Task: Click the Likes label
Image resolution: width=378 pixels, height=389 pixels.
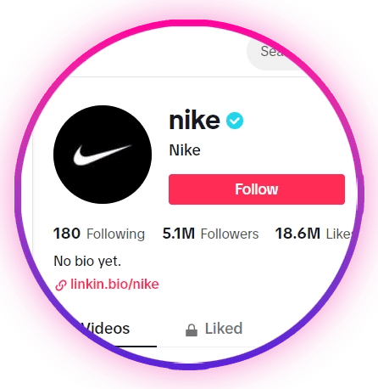Action: [339, 234]
